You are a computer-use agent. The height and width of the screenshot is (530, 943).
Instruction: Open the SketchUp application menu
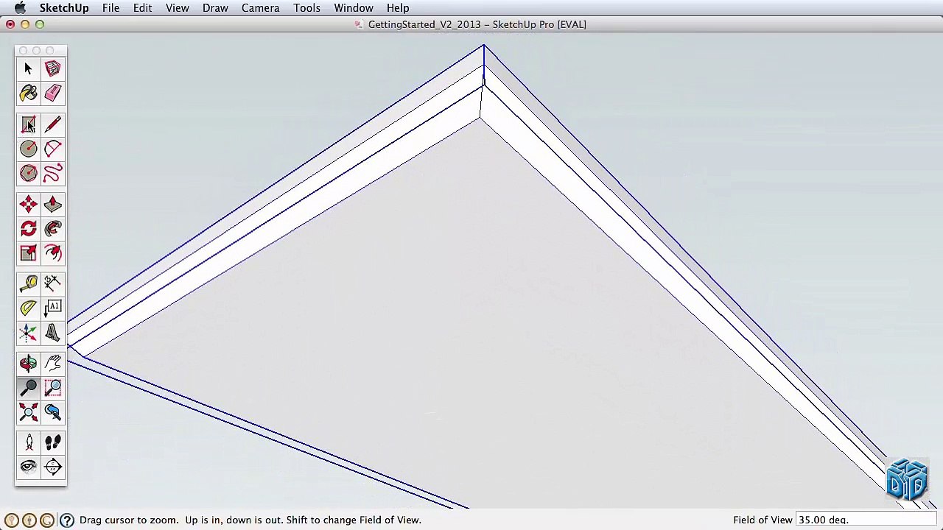[64, 8]
